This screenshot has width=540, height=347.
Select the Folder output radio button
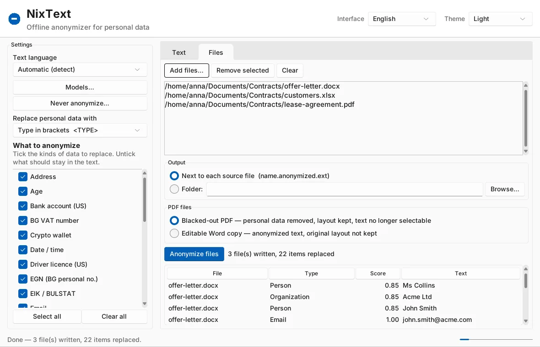point(174,189)
